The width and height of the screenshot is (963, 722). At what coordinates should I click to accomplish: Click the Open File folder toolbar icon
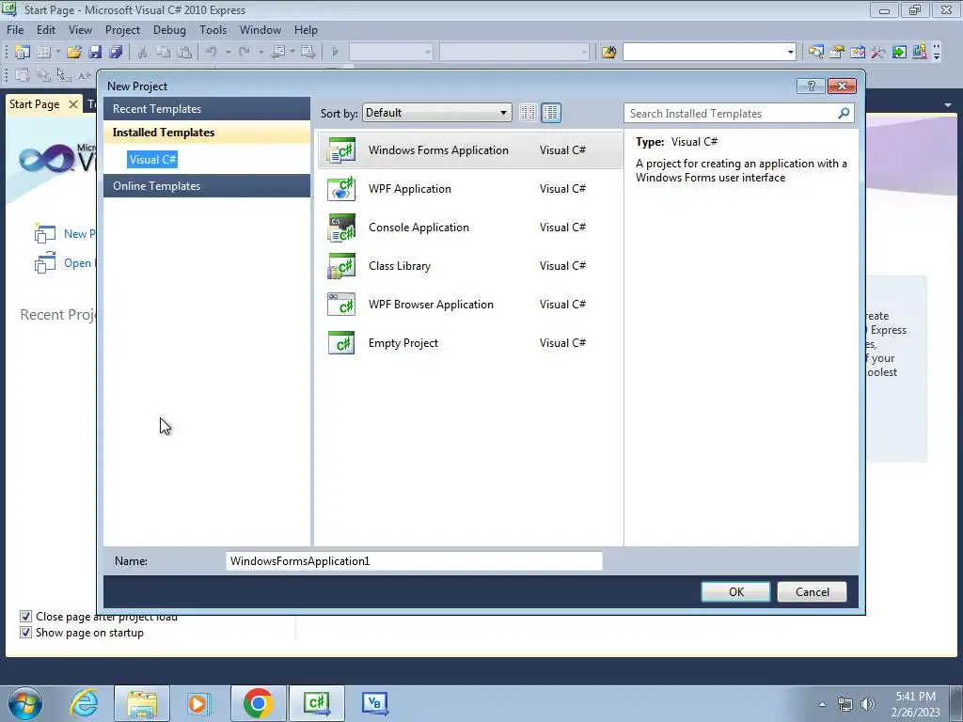pos(74,53)
